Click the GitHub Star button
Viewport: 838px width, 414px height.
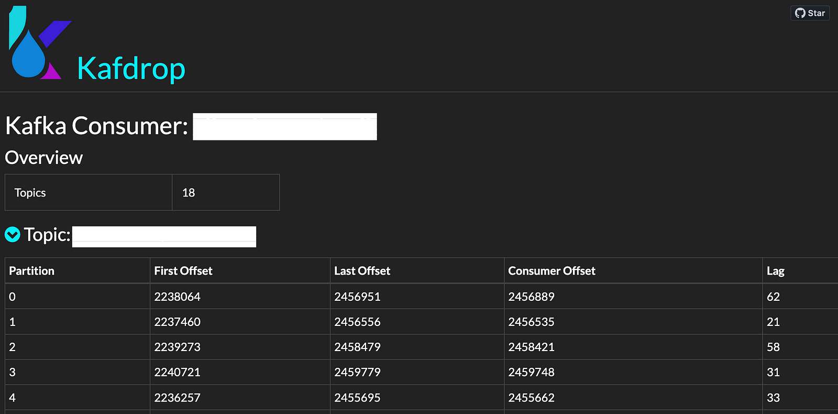coord(810,13)
